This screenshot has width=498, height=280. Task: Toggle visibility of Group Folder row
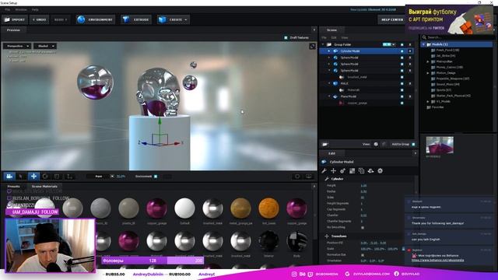click(x=402, y=45)
